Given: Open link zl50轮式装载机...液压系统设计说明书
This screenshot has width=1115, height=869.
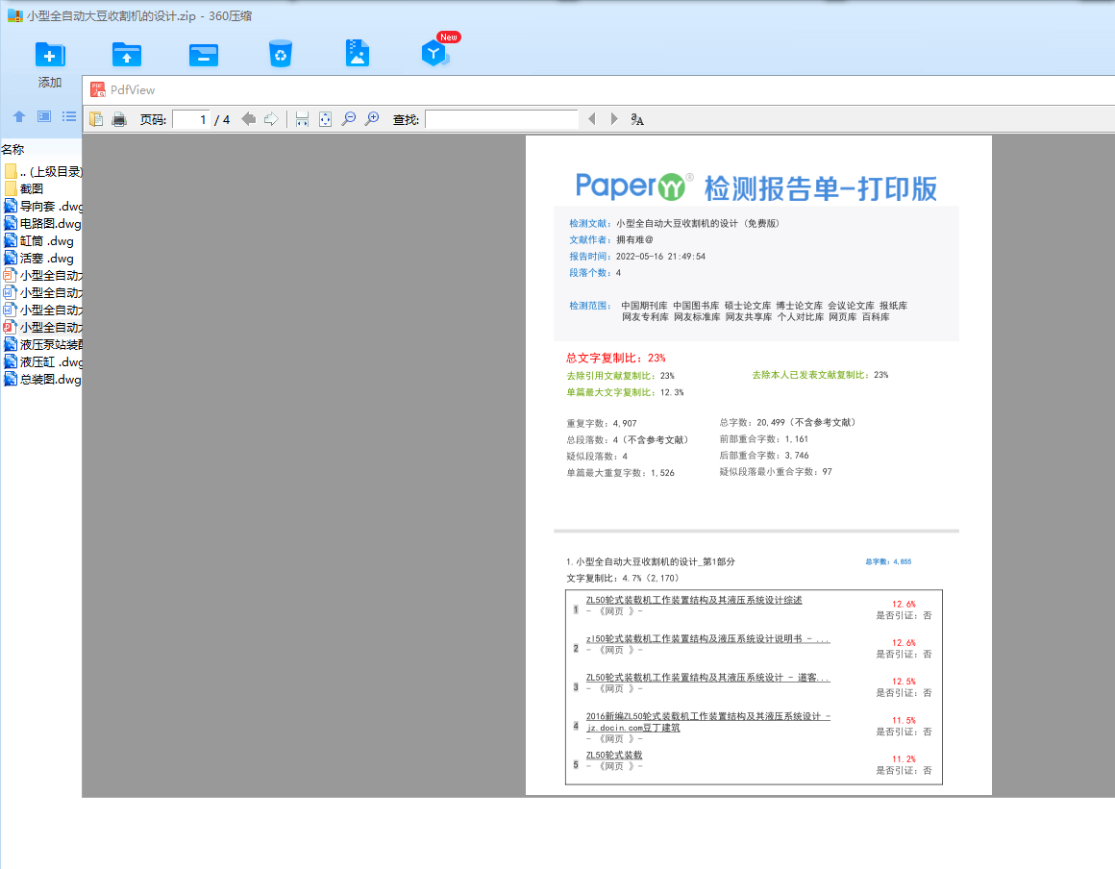Looking at the screenshot, I should 707,638.
